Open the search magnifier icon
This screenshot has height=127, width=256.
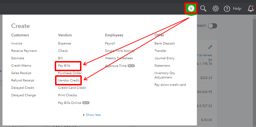coord(203,8)
